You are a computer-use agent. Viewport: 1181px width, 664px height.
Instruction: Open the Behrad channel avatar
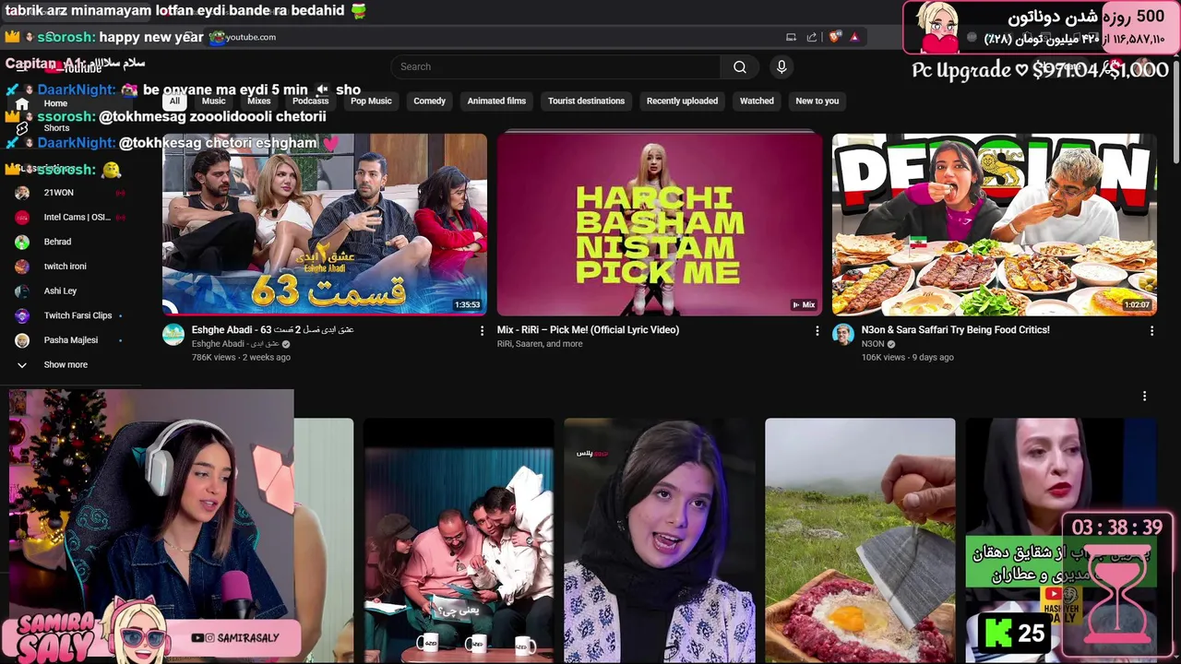click(x=22, y=242)
